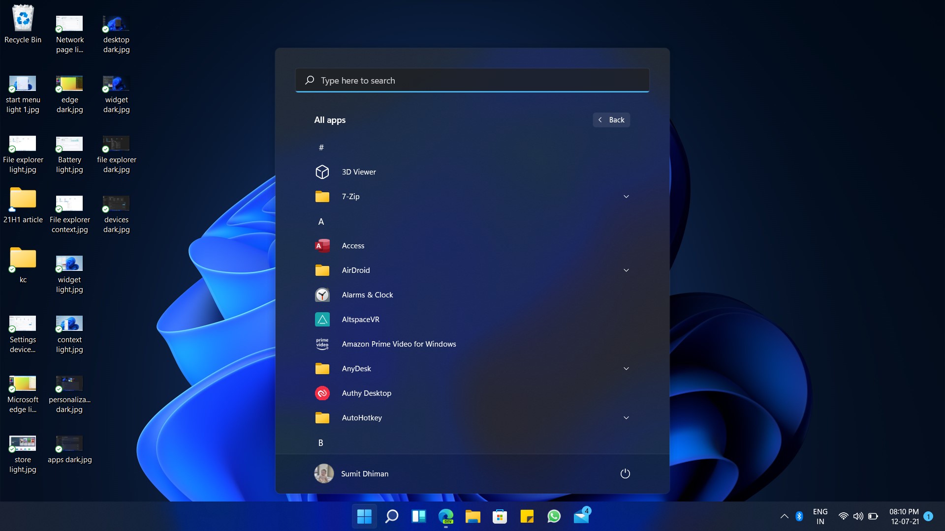Click the Type here to search box

(472, 80)
